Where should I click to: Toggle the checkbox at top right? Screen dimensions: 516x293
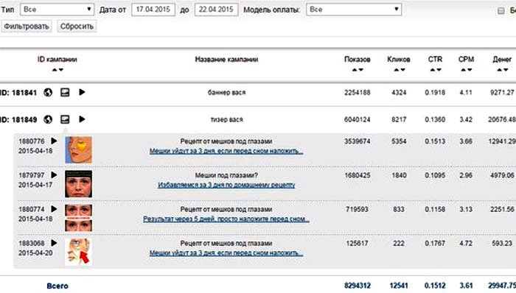501,11
